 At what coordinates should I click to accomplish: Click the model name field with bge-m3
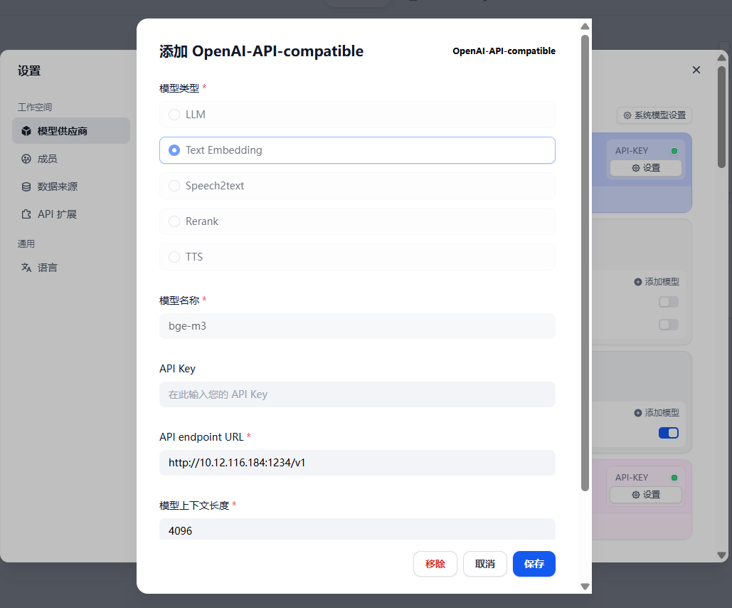pos(357,326)
